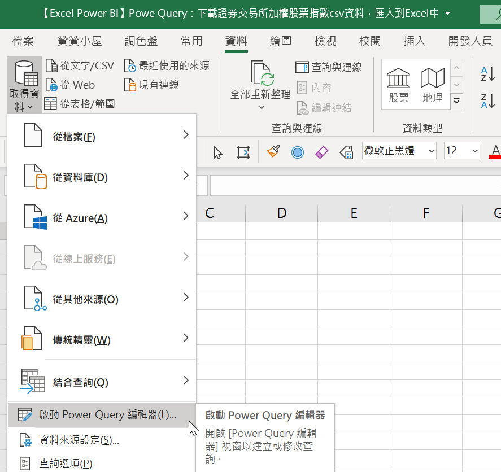The image size is (501, 472).
Task: Click the From Azure chevron arrow
Action: tap(186, 216)
